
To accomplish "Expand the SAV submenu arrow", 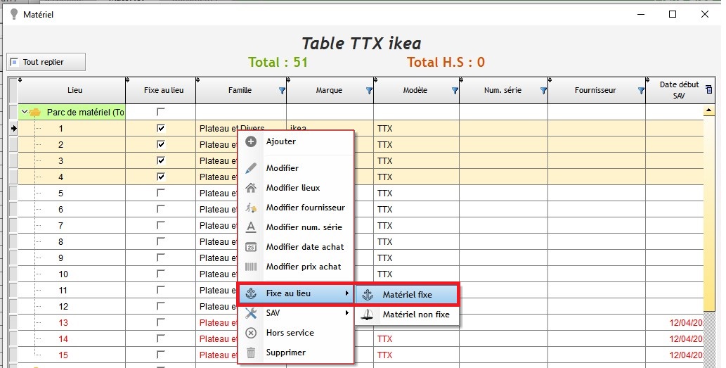I will point(346,313).
